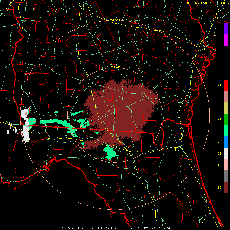Click the HA legend label
This screenshot has width=230, height=230.
[220, 85]
